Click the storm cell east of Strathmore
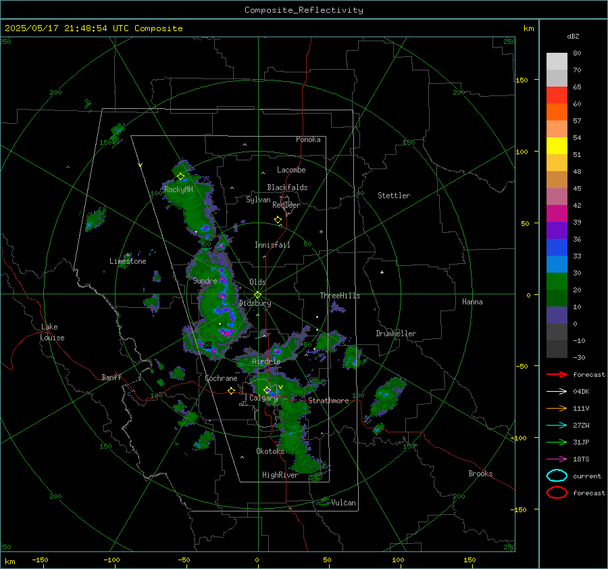Screen dimensions: 608x569 [x=387, y=397]
